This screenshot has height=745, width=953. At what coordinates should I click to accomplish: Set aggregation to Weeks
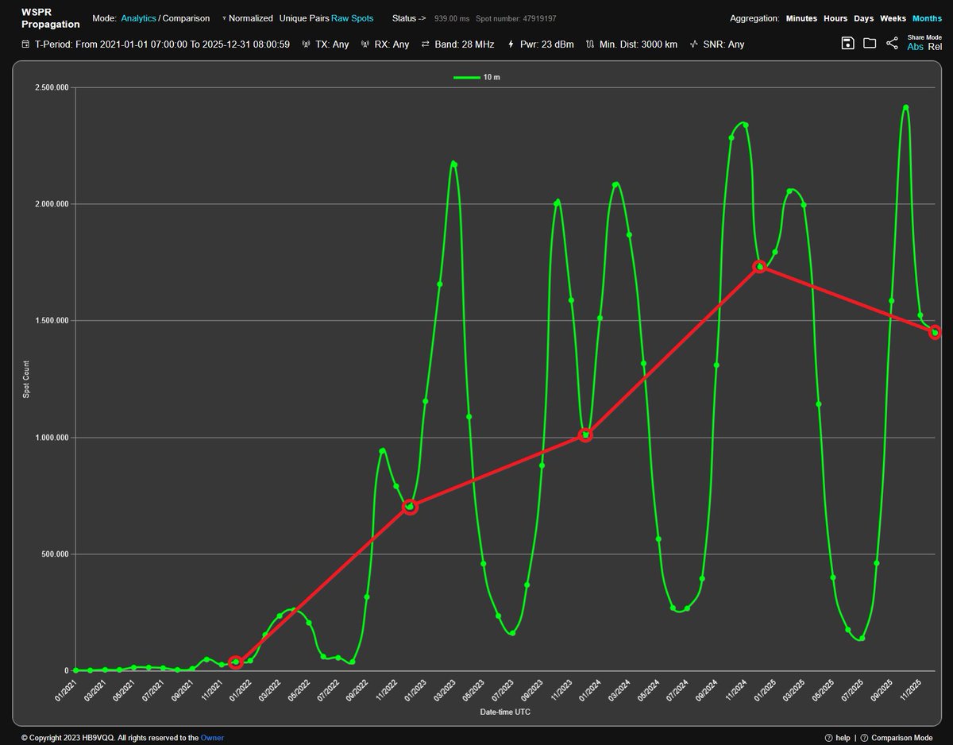click(893, 17)
